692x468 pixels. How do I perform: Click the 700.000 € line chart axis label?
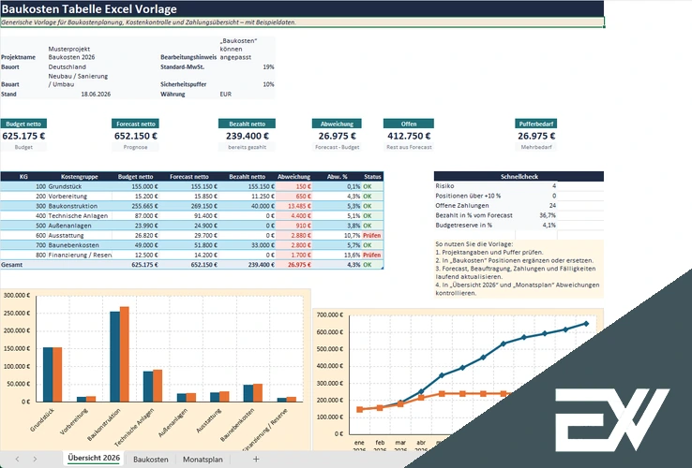point(330,314)
